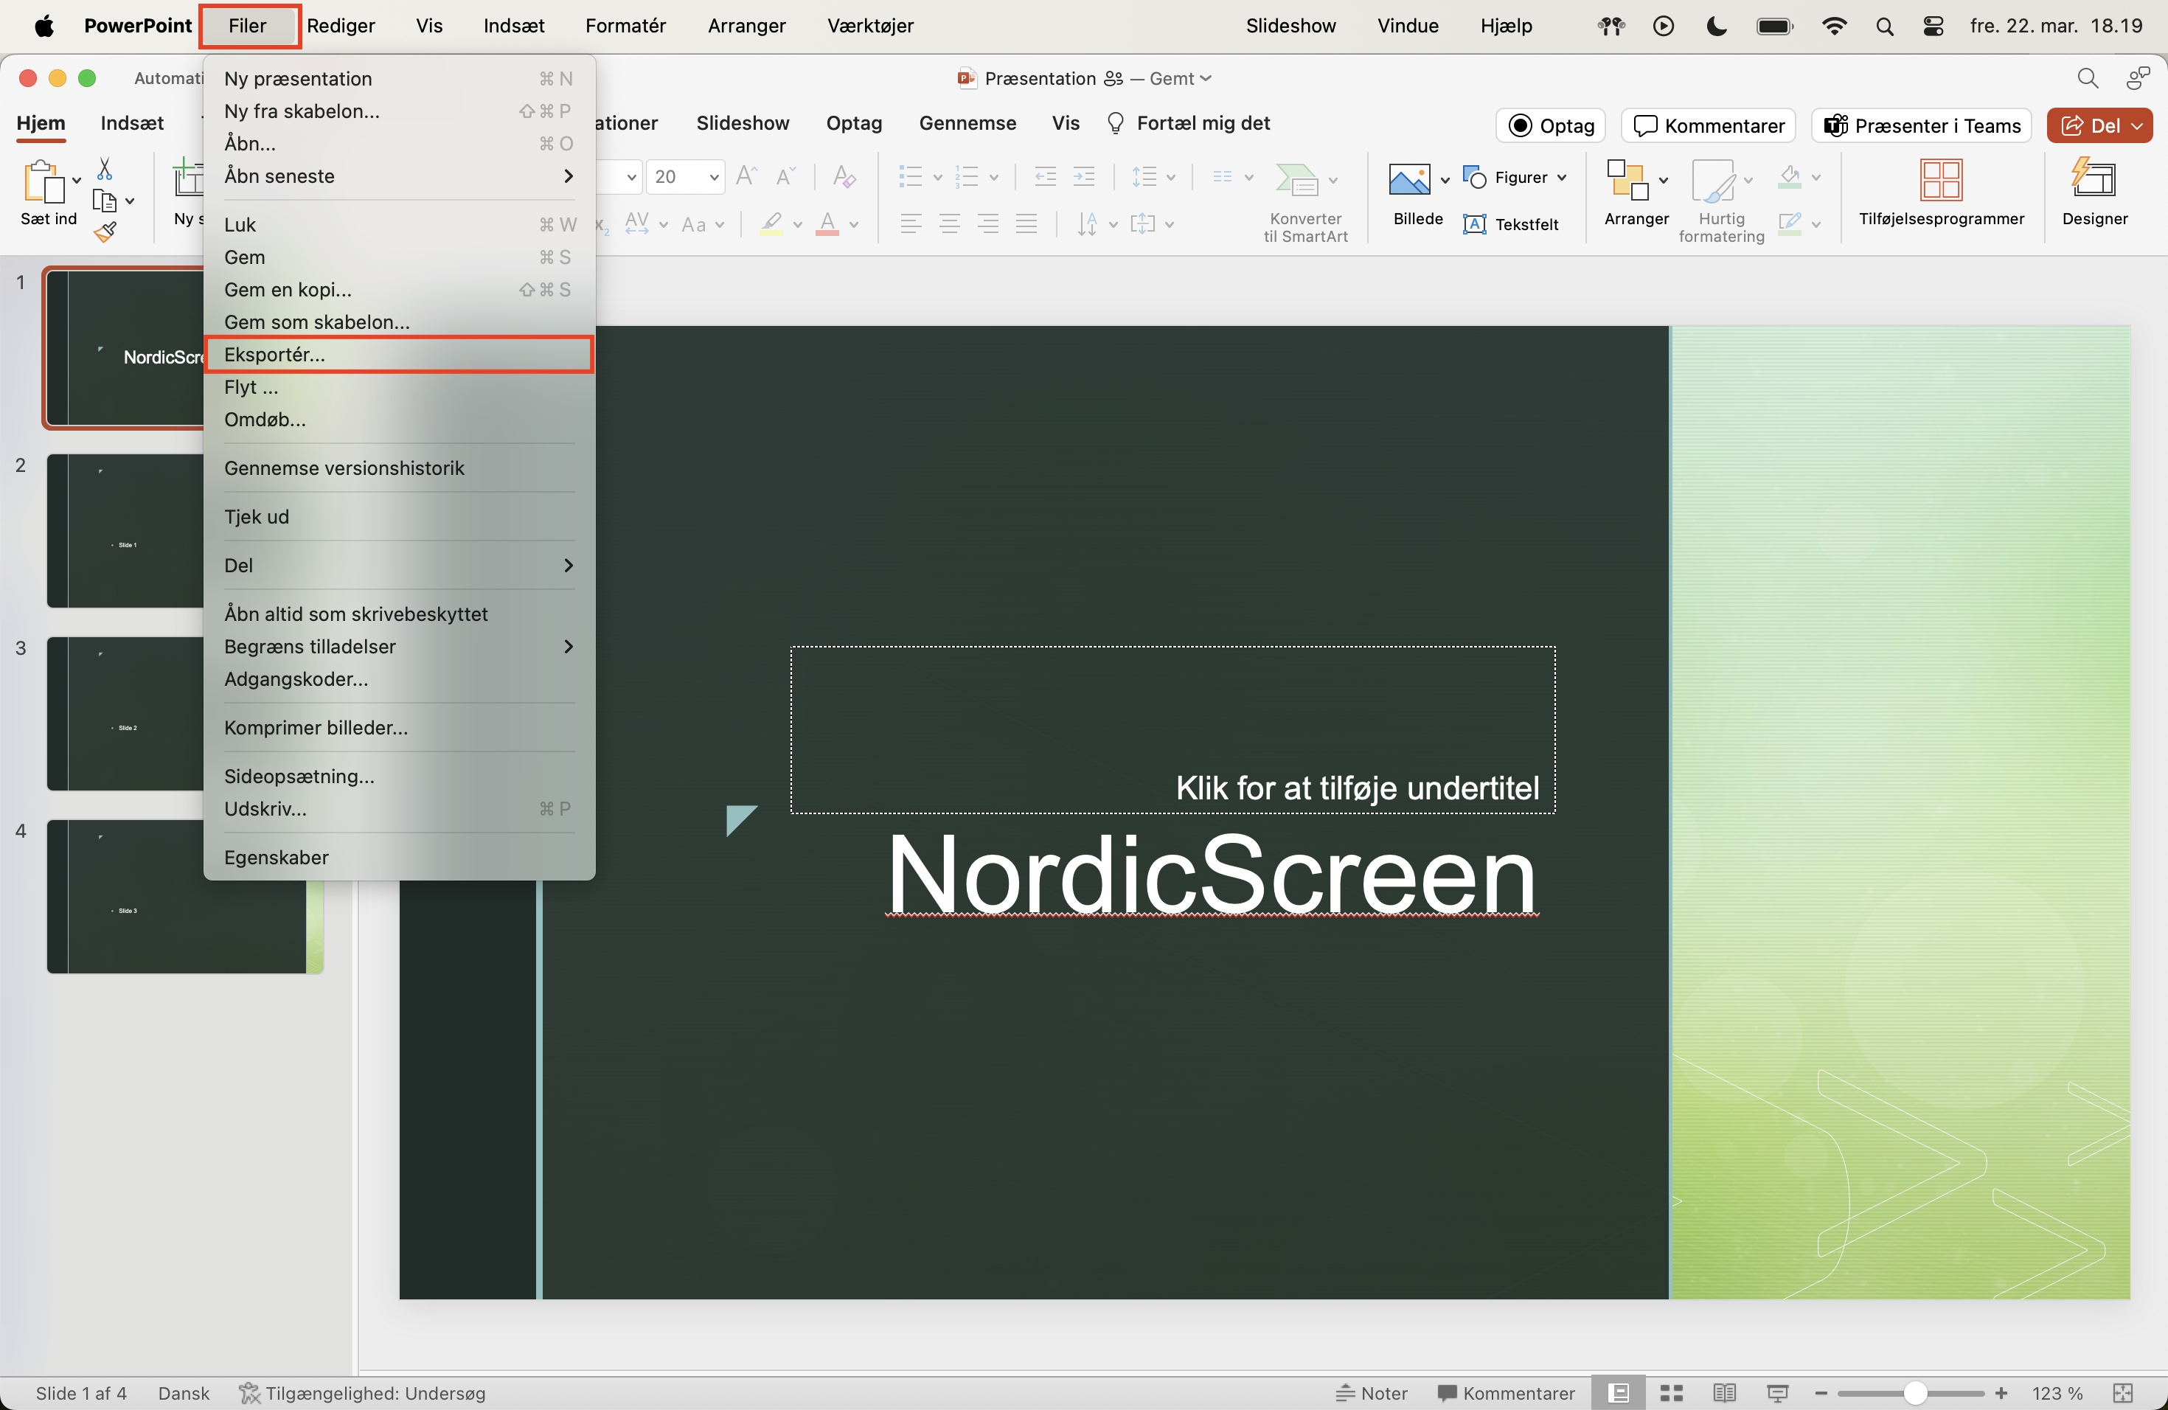Switch to Slide Sorter view
Image resolution: width=2168 pixels, height=1410 pixels.
coord(1671,1393)
